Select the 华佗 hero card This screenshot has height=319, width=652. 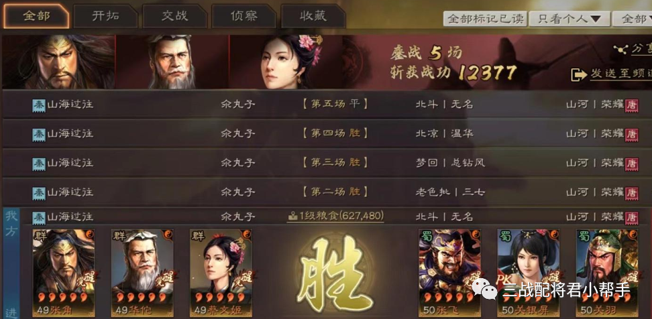(x=142, y=273)
